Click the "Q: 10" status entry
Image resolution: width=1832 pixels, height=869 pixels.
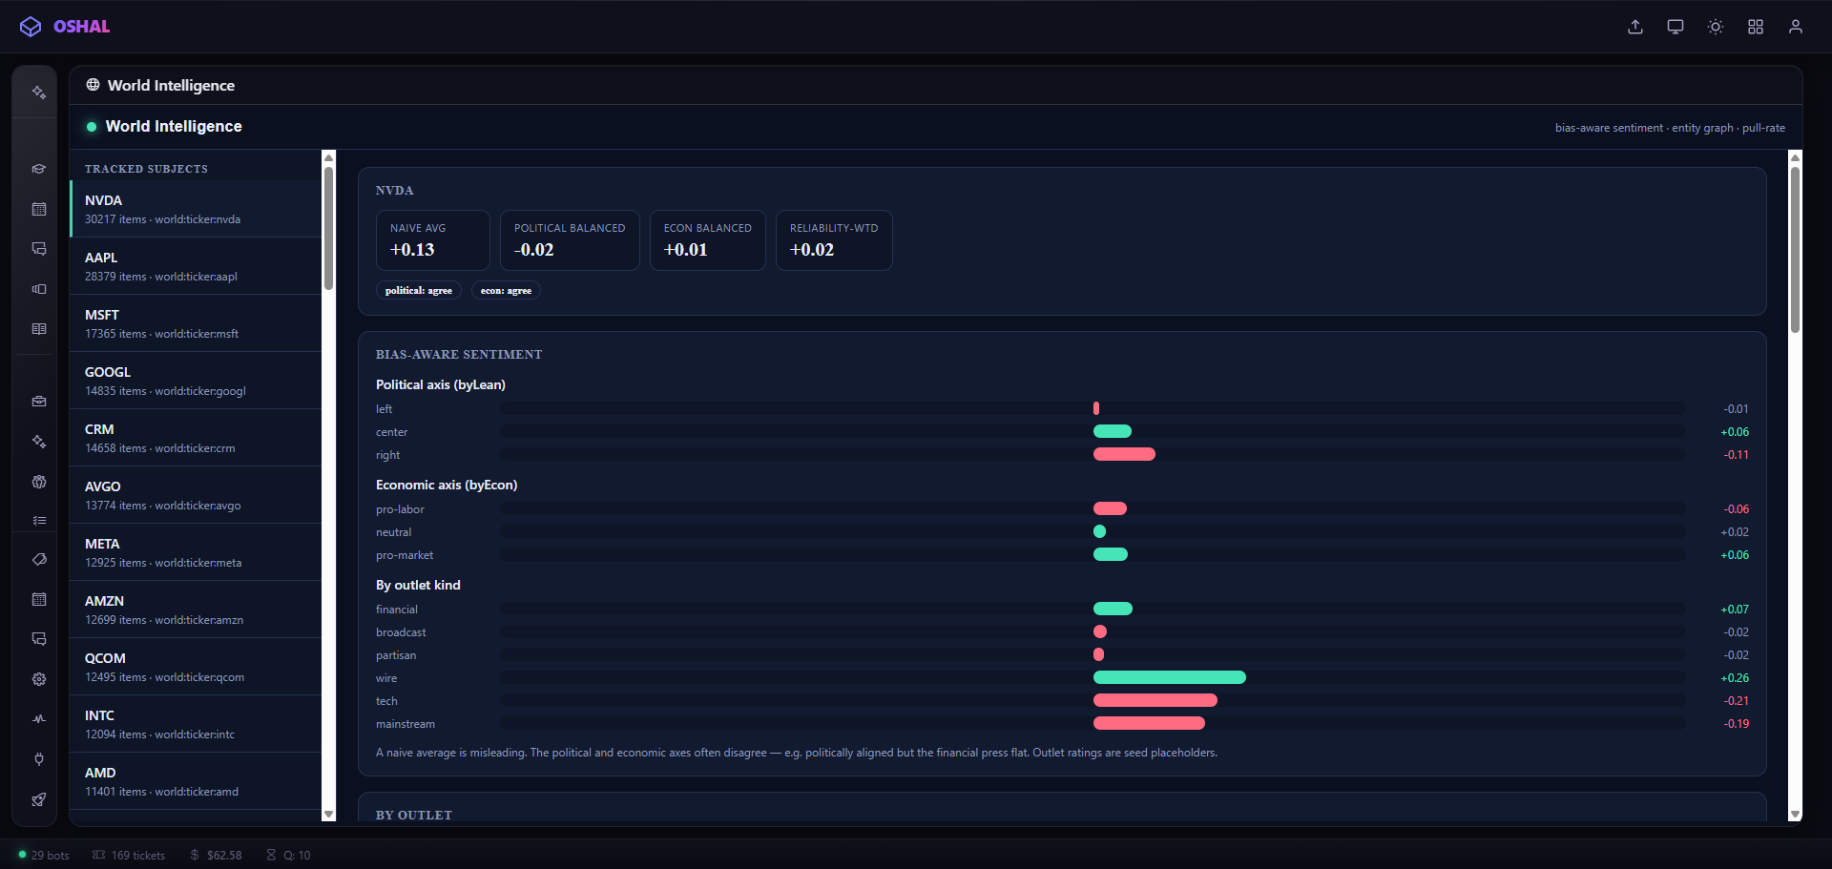[288, 855]
